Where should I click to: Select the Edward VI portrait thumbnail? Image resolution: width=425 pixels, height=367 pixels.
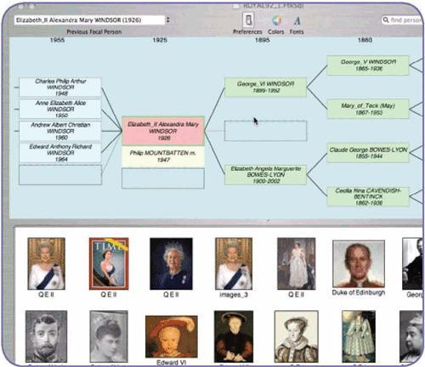point(172,336)
